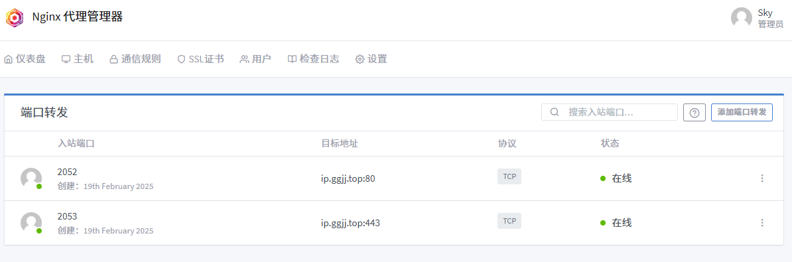Screen dimensions: 792x262
Task: Open the SSL证书 menu item
Action: point(200,59)
